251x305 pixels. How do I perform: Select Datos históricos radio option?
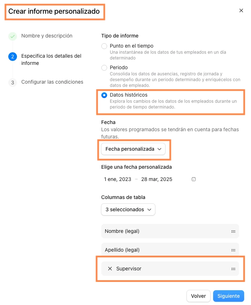pos(104,95)
